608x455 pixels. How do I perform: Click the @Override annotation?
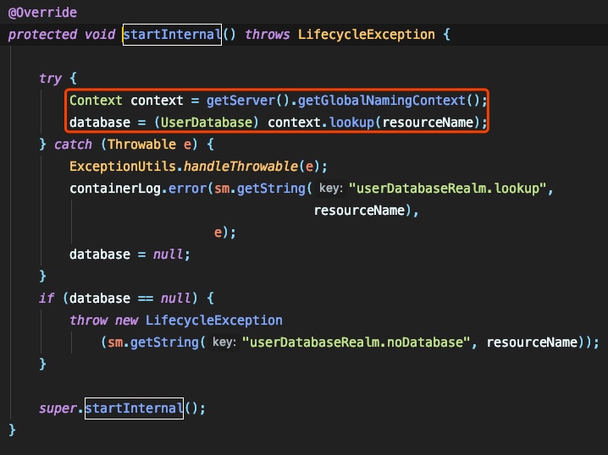tap(42, 13)
